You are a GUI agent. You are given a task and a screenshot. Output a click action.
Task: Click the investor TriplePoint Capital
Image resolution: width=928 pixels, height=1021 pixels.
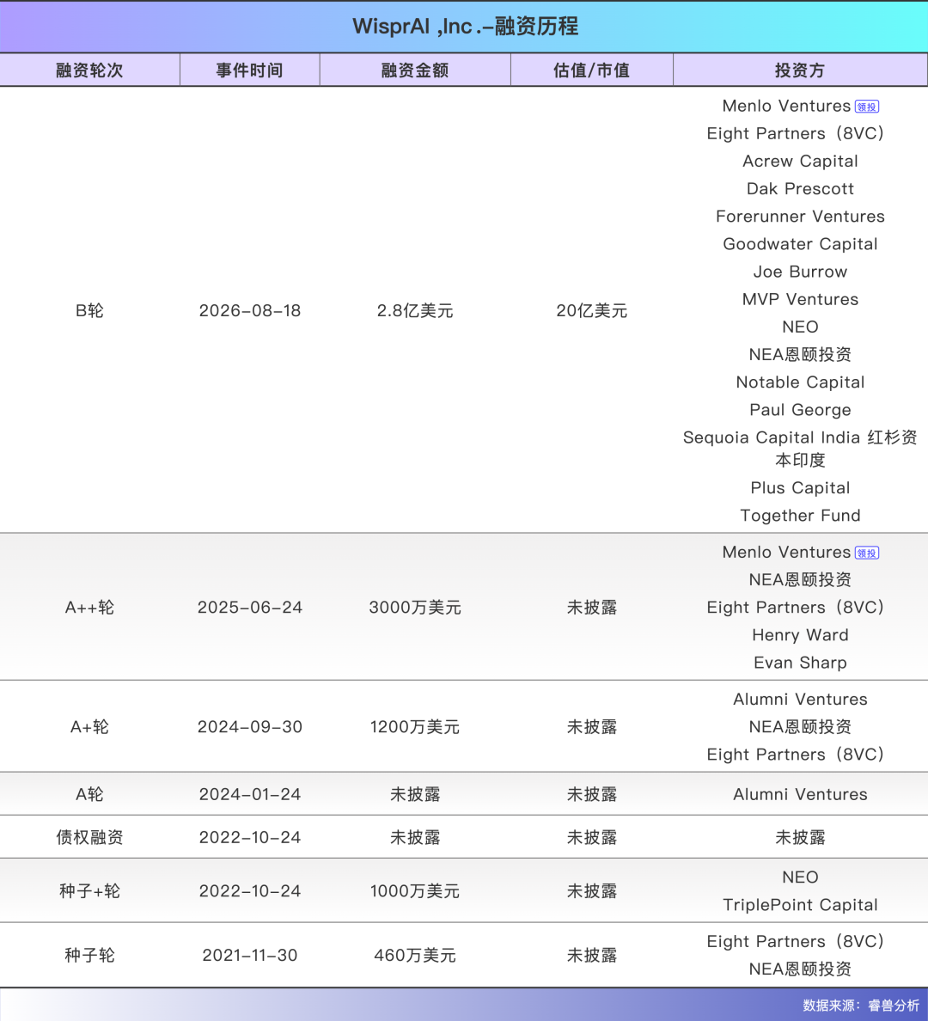[x=800, y=905]
